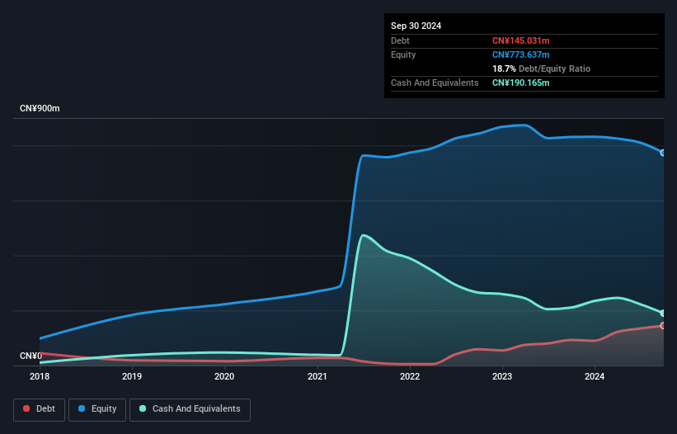Click the CN¥900m y-axis label
Image resolution: width=677 pixels, height=434 pixels.
(x=40, y=109)
